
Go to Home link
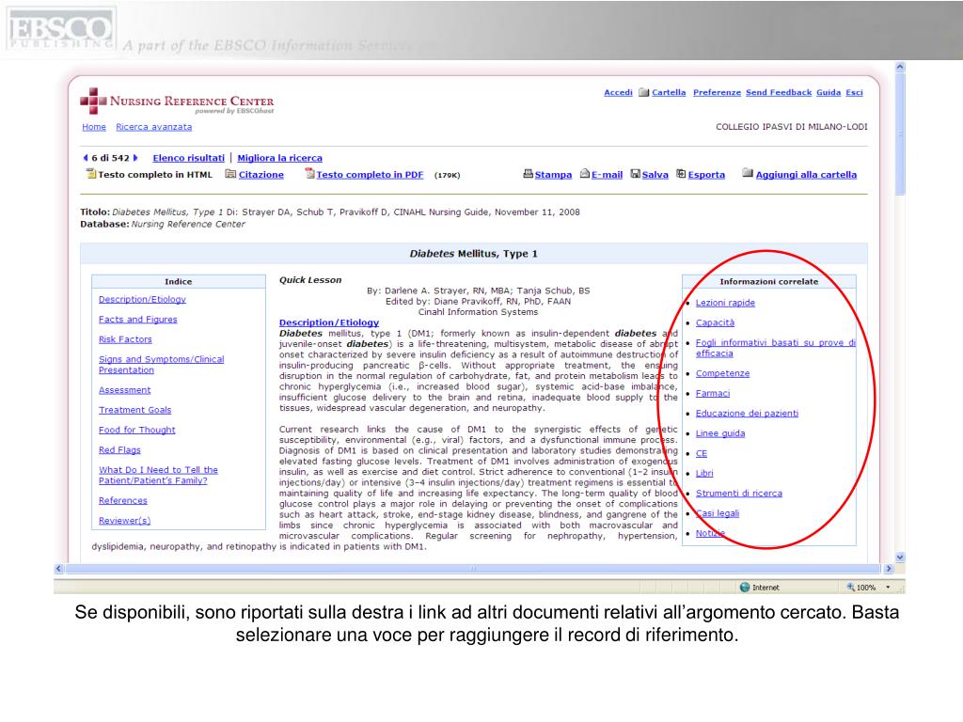click(94, 127)
